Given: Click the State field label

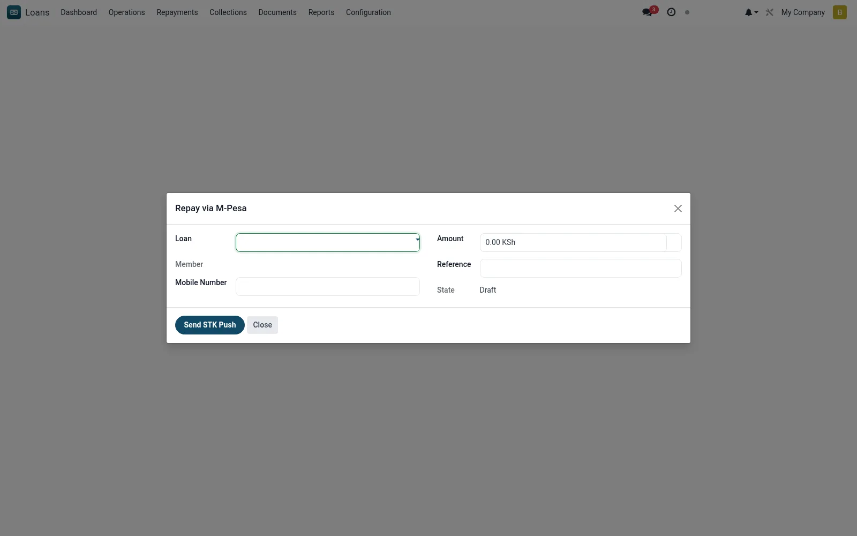Looking at the screenshot, I should tap(446, 290).
